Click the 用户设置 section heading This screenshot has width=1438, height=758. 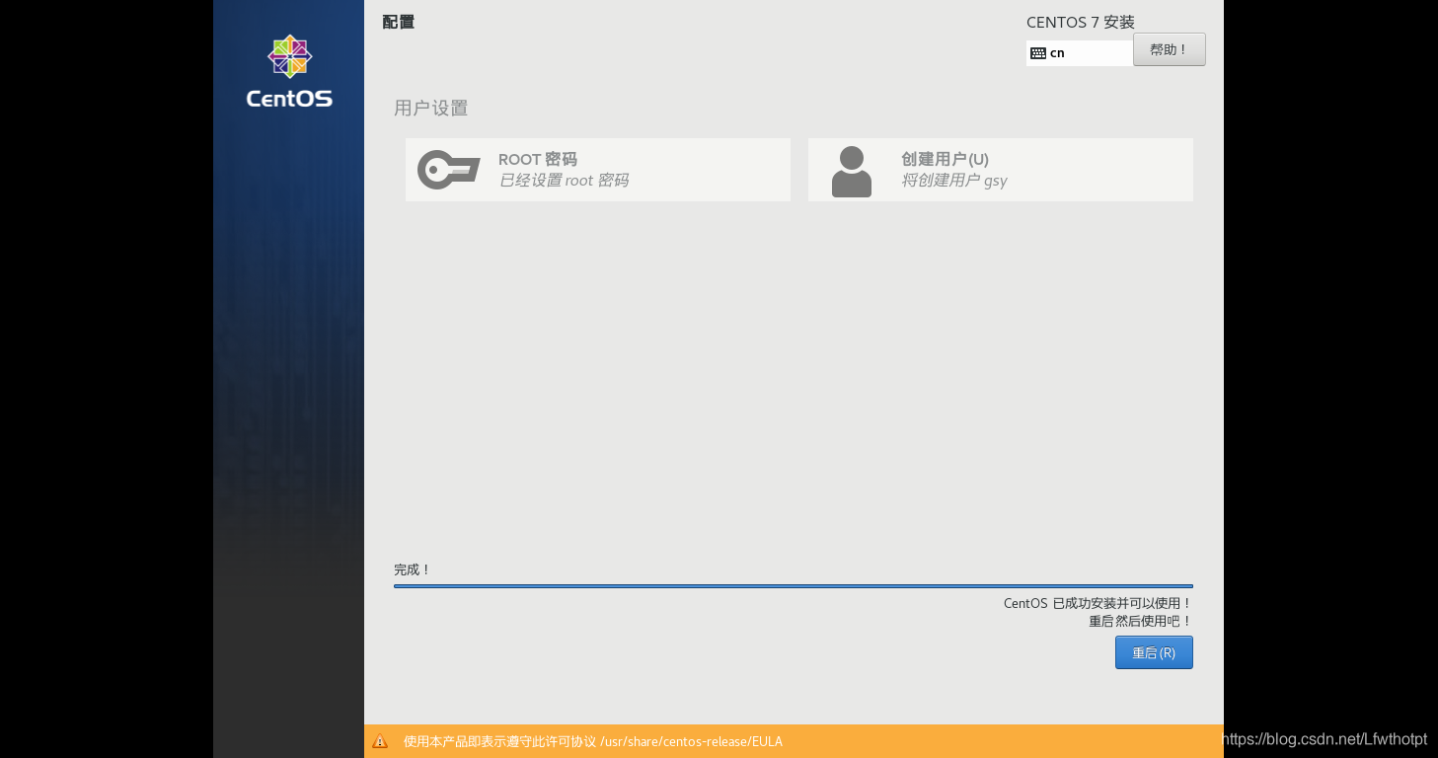[431, 109]
